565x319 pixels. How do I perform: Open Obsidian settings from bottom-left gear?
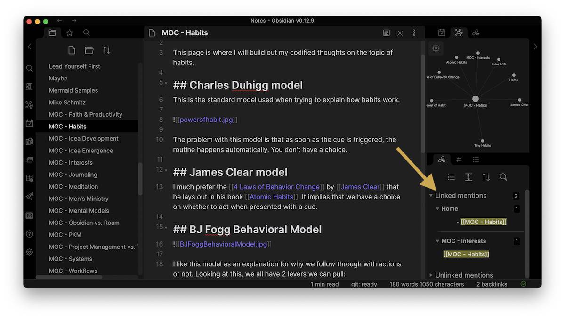pyautogui.click(x=29, y=252)
